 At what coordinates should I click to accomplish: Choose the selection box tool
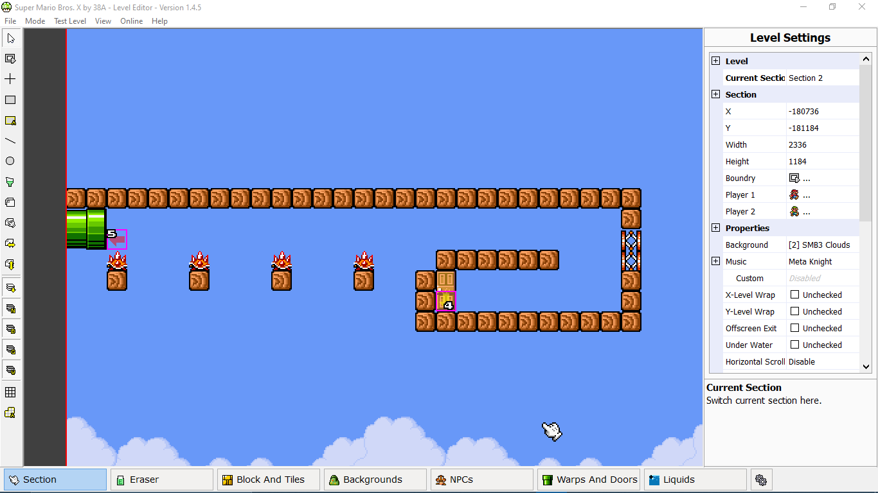coord(10,59)
